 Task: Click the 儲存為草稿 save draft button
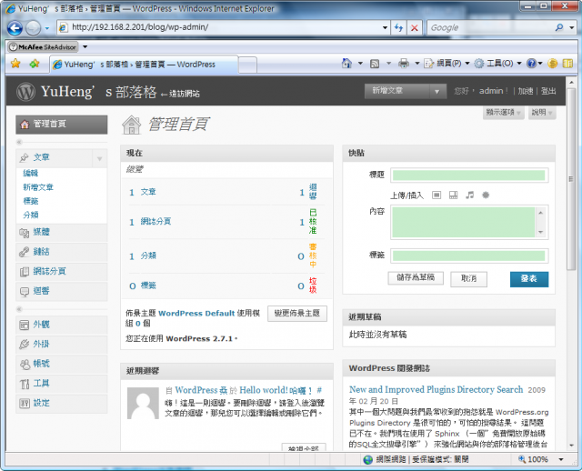point(416,278)
